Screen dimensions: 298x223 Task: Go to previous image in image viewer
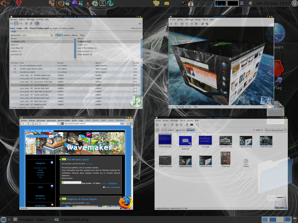coord(171,24)
